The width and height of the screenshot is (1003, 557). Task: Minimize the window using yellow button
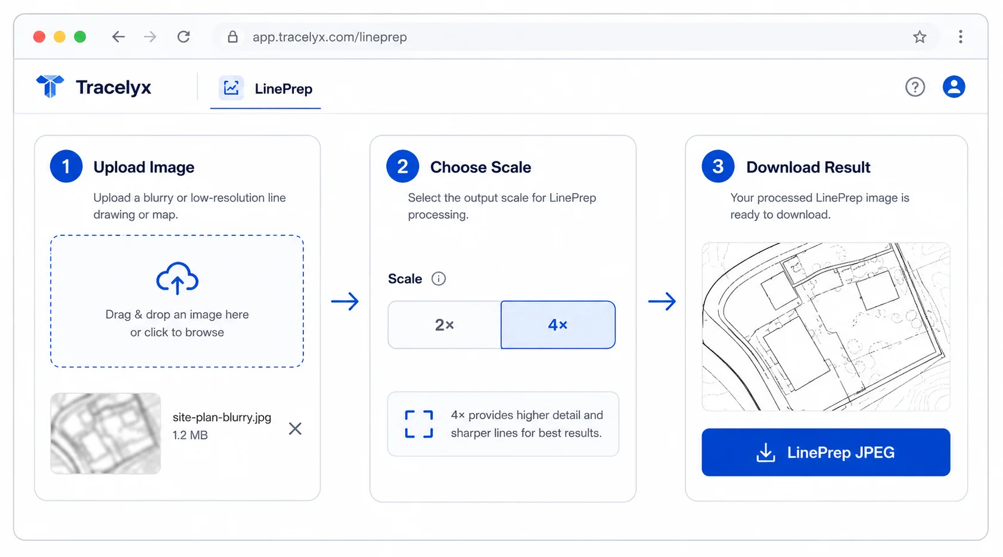pos(60,37)
